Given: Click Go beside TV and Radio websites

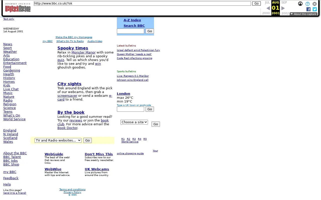Looking at the screenshot, I should pyautogui.click(x=88, y=140).
